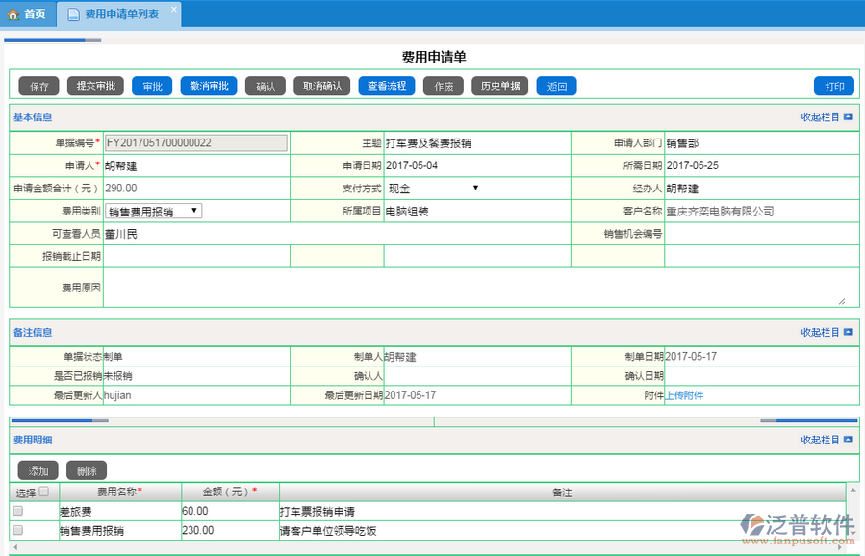
Task: Click the home icon on 首页 tab
Action: point(13,14)
